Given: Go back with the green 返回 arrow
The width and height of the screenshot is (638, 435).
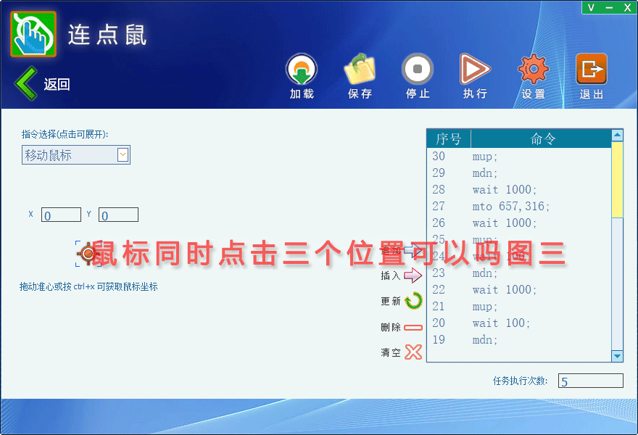Looking at the screenshot, I should click(x=25, y=83).
